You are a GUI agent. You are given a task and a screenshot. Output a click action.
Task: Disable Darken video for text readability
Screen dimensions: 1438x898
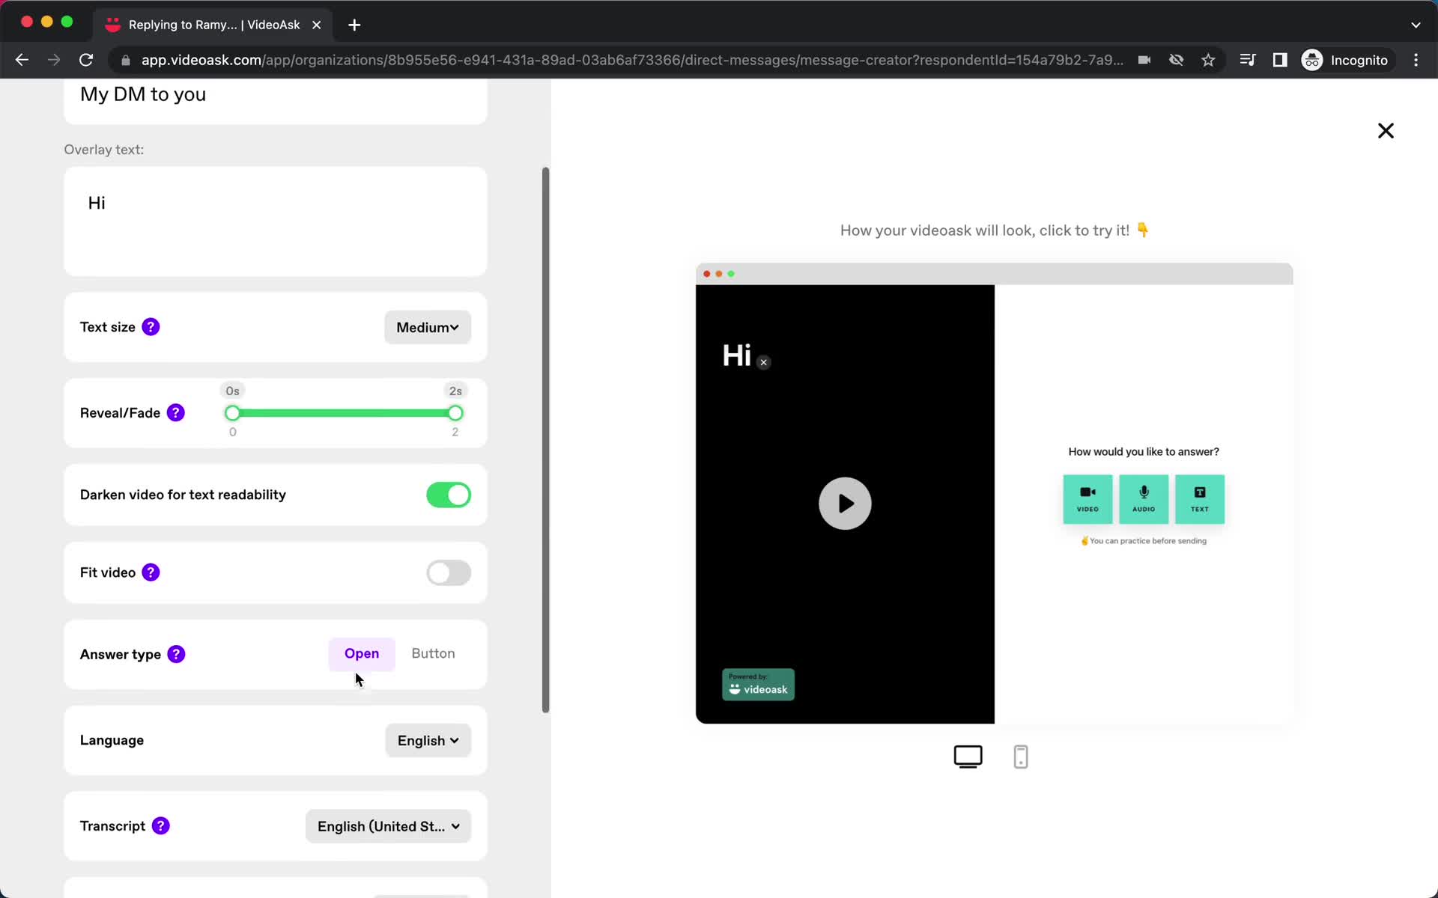(448, 495)
